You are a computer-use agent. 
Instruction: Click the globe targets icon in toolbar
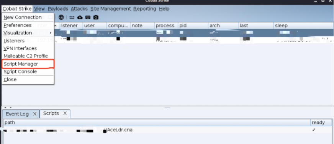coord(61,17)
